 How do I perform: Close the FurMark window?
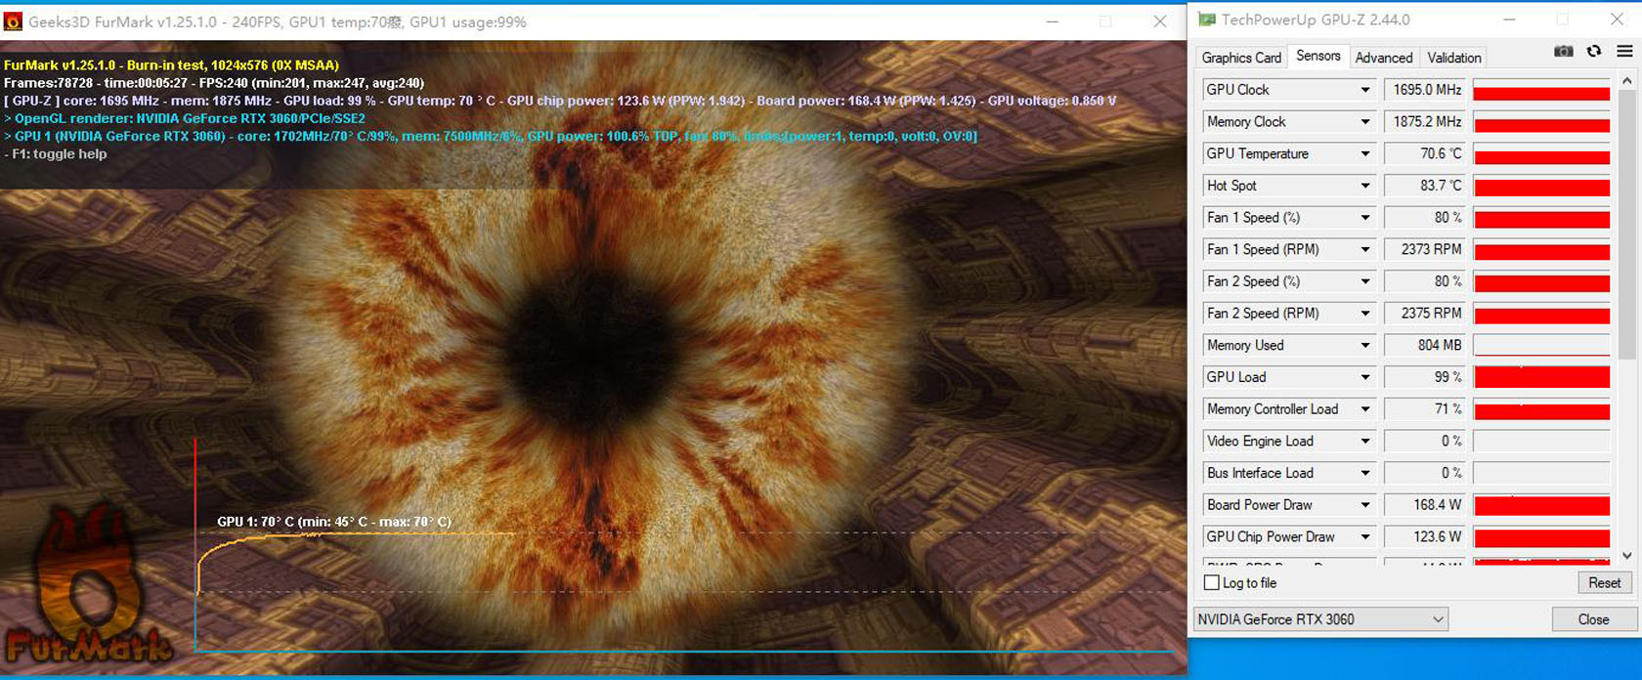(1160, 21)
